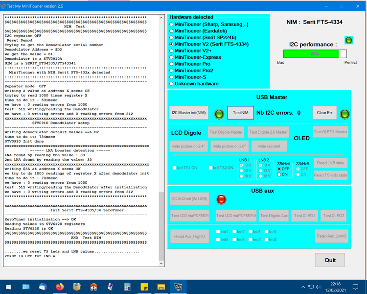This screenshot has width=367, height=294.
Task: Set 22kHzA to ON
Action: (x=282, y=174)
